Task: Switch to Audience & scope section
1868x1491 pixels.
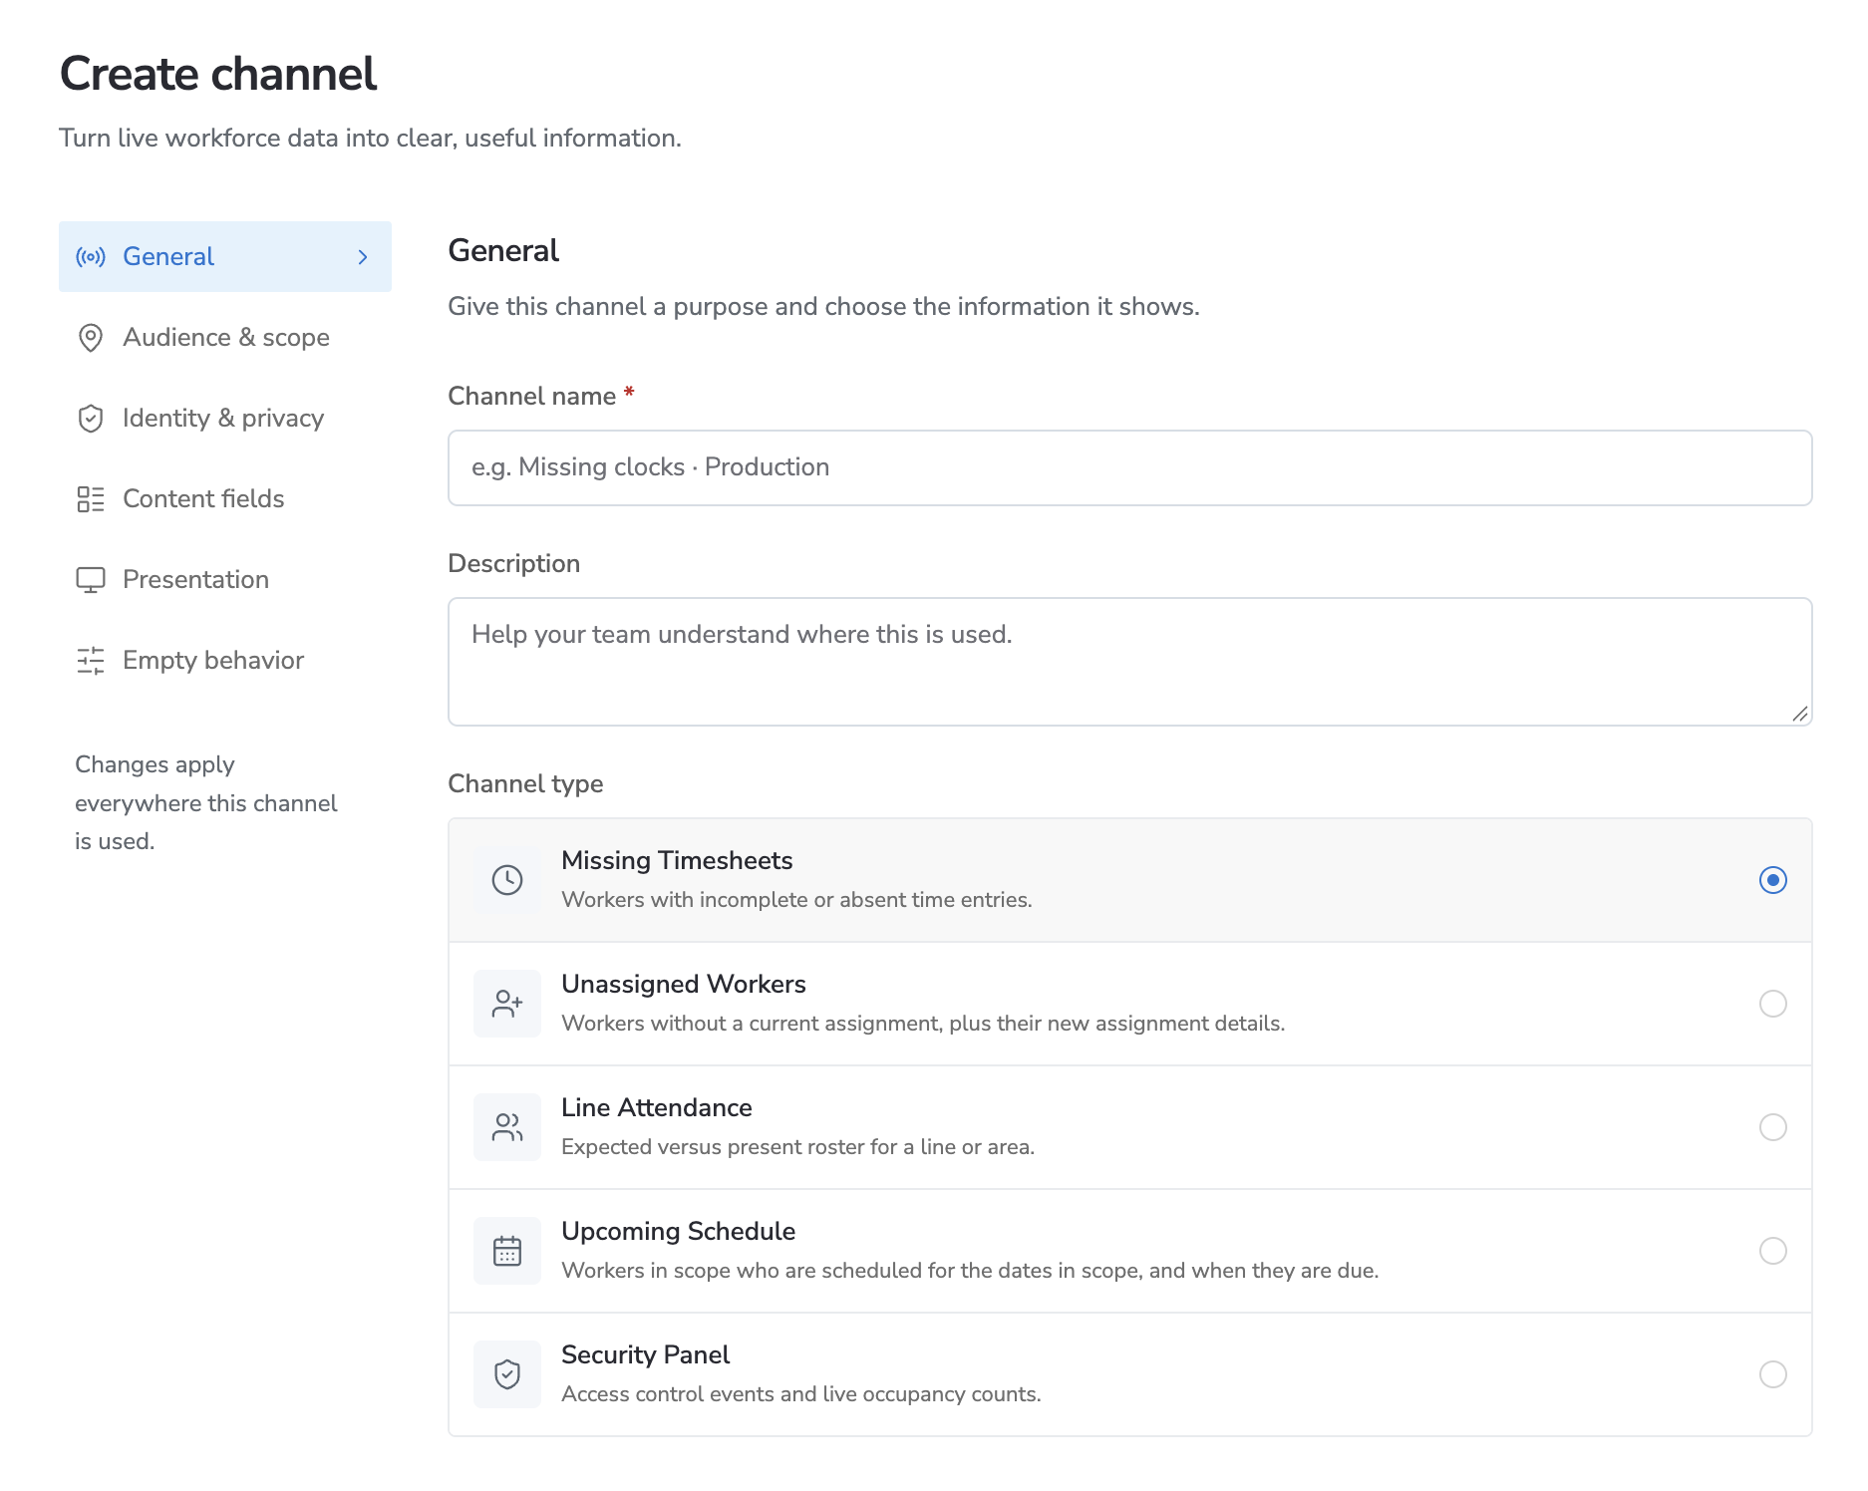Action: (225, 338)
